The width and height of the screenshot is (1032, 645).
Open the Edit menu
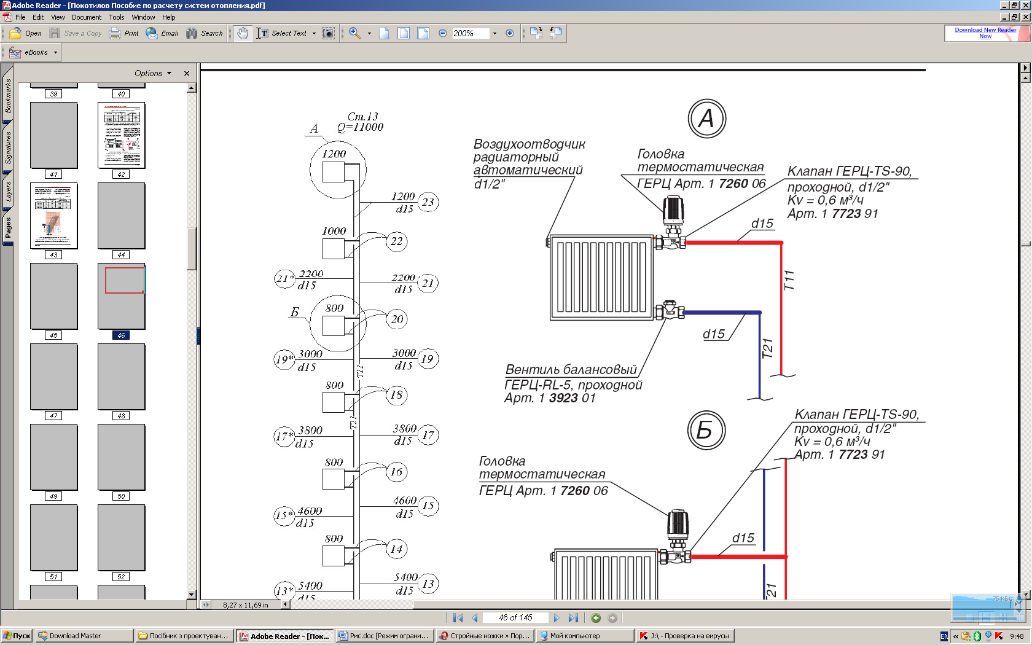tap(38, 17)
